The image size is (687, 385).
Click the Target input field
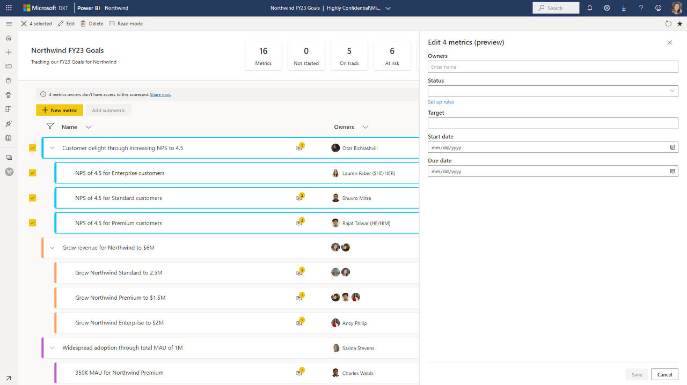point(553,123)
